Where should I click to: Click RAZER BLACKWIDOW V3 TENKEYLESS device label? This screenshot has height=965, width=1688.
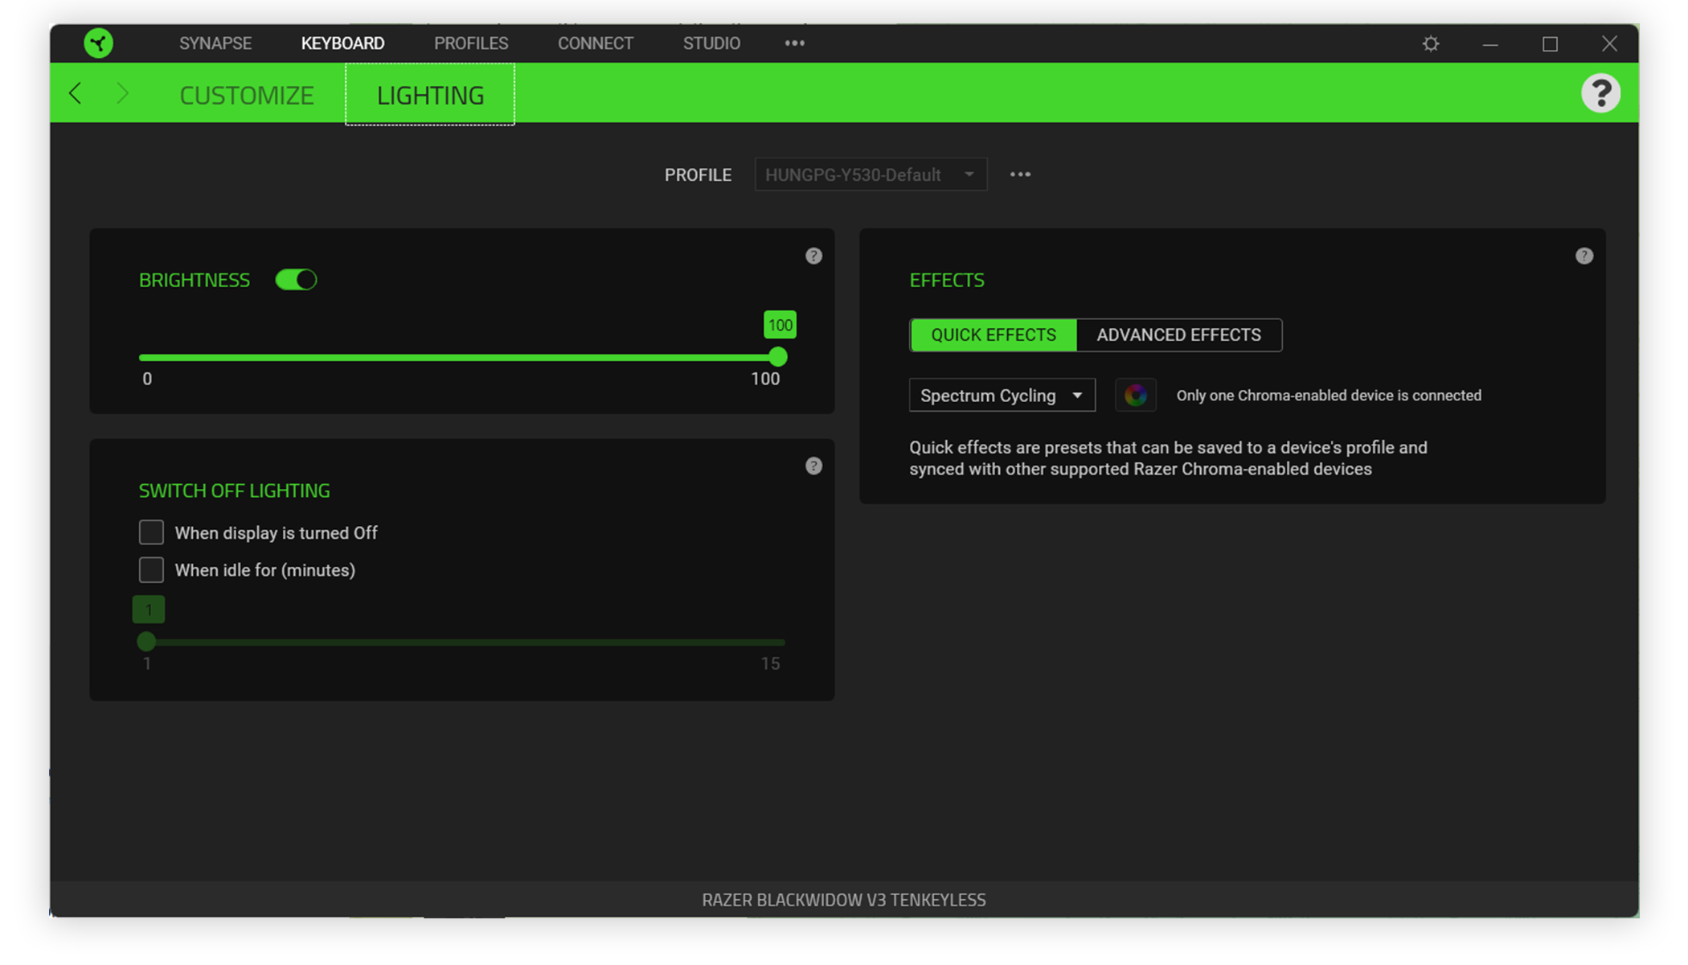click(844, 900)
